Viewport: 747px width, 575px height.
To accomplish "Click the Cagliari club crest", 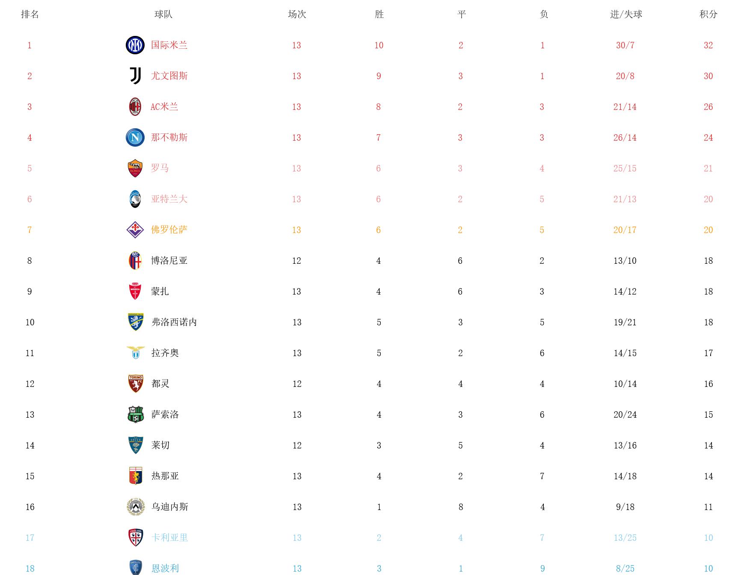I will click(x=136, y=538).
